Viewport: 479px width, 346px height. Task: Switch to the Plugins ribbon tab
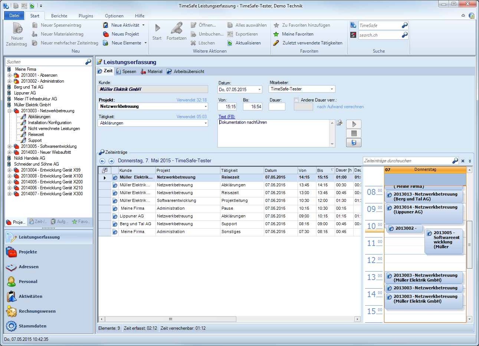[86, 16]
